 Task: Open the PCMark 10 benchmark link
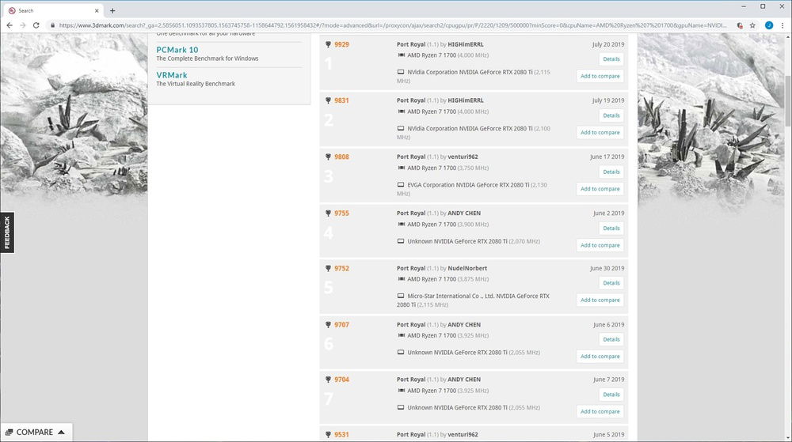[177, 50]
